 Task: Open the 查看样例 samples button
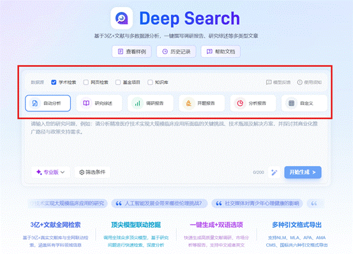[131, 52]
